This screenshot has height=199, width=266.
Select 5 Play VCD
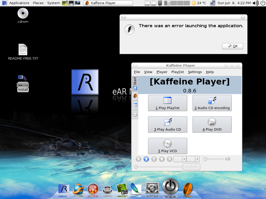point(168,146)
